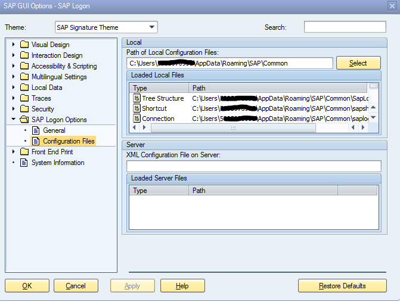This screenshot has width=400, height=302.
Task: Click the Apply button
Action: [132, 286]
